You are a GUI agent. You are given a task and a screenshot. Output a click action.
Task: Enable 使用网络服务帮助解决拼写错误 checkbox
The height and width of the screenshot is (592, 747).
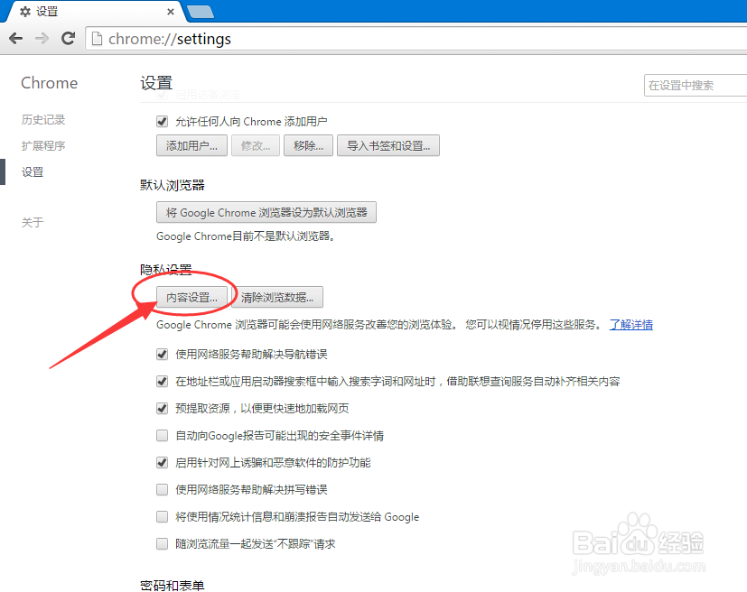(x=162, y=490)
